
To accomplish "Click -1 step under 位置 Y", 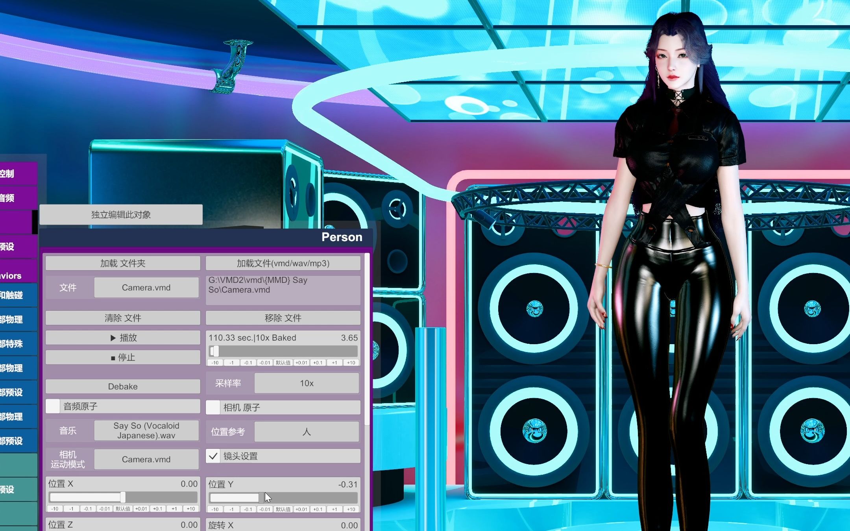I will coord(231,509).
